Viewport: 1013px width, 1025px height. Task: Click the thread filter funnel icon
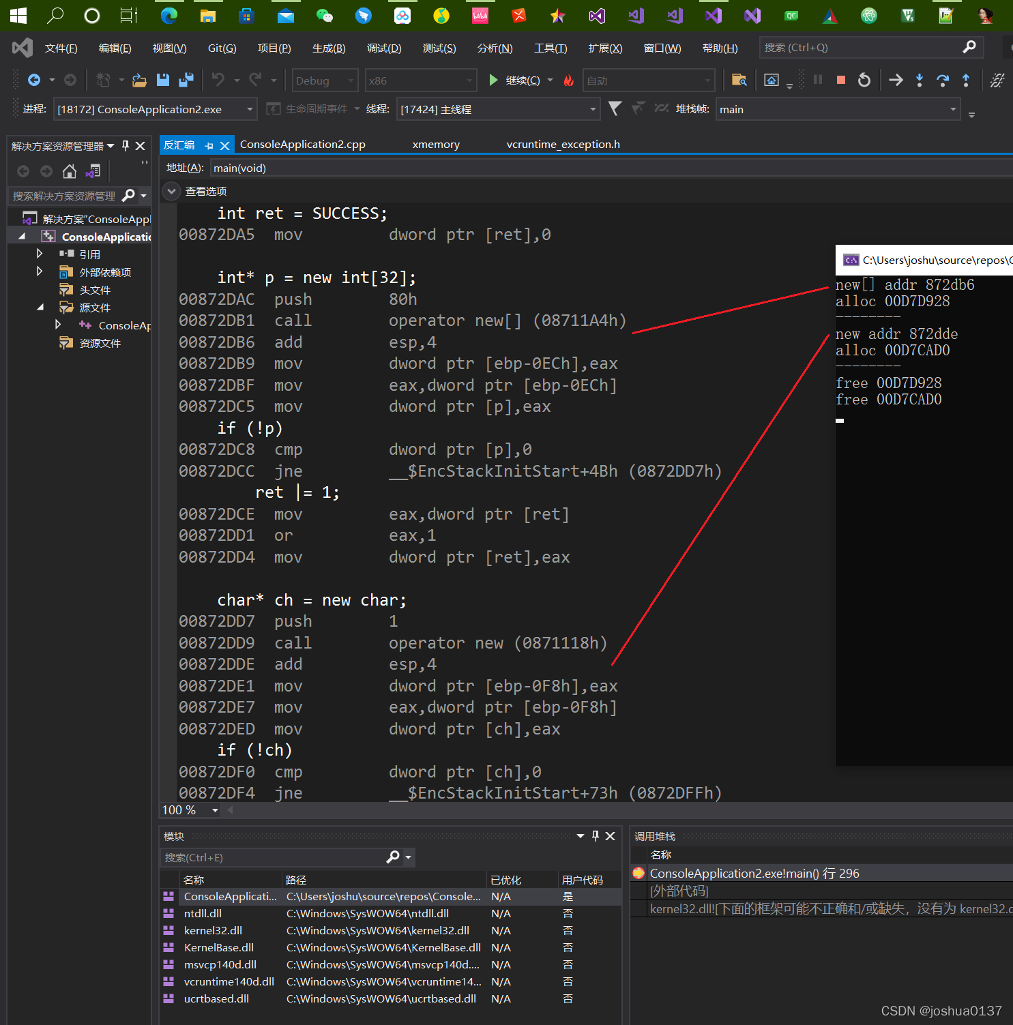[615, 108]
